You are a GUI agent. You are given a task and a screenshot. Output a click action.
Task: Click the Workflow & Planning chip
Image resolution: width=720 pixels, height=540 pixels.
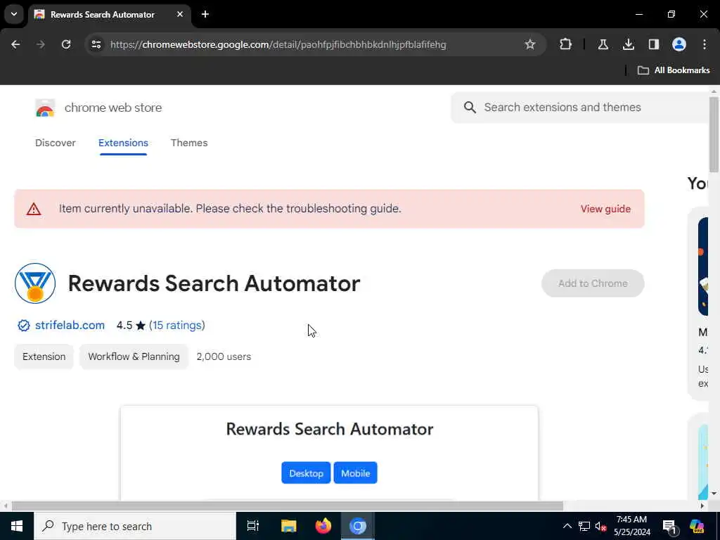tap(134, 356)
